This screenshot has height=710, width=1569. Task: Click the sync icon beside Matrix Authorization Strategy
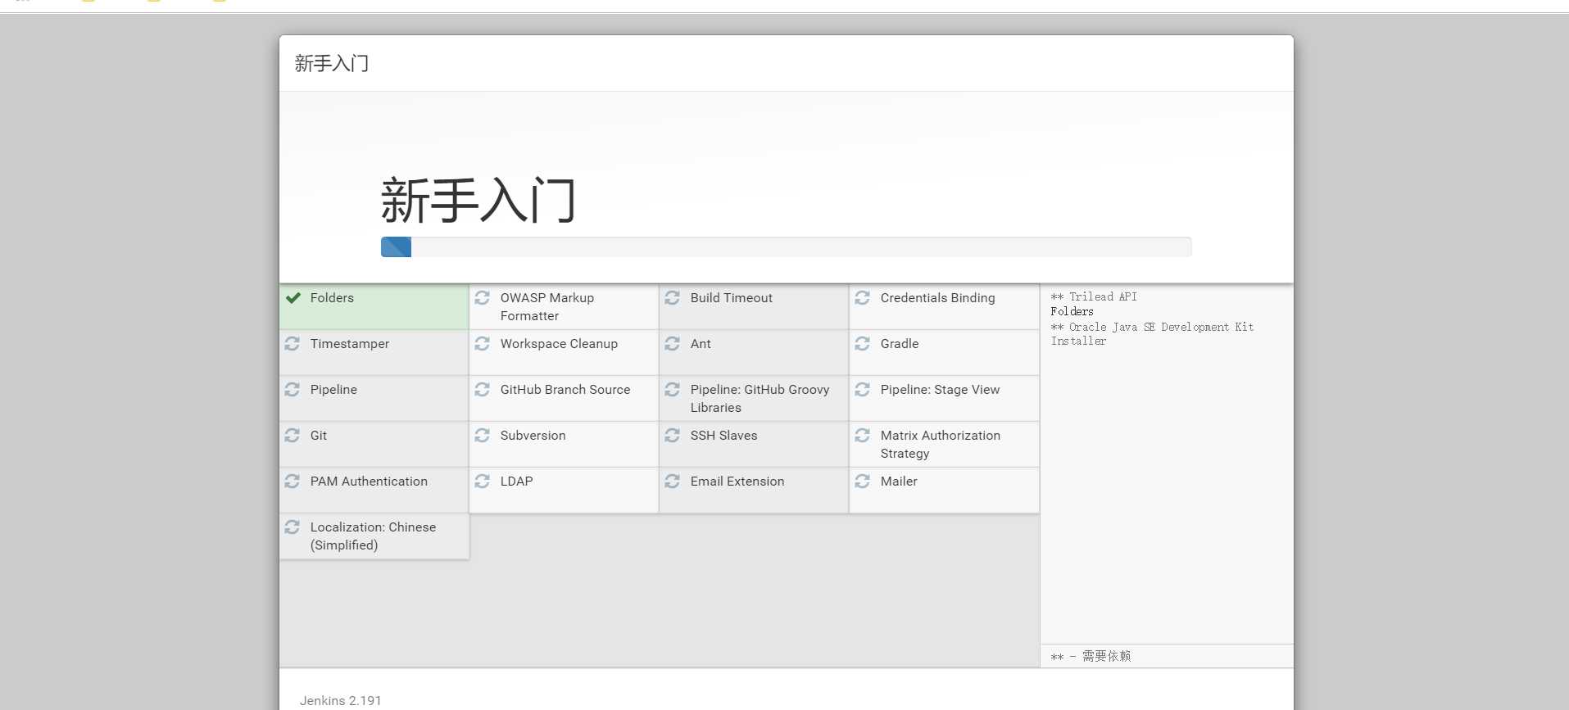pyautogui.click(x=863, y=436)
